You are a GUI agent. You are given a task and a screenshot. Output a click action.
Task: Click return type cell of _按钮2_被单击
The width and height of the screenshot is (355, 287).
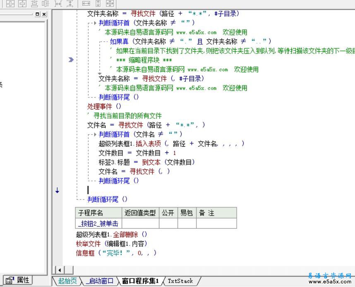(141, 223)
